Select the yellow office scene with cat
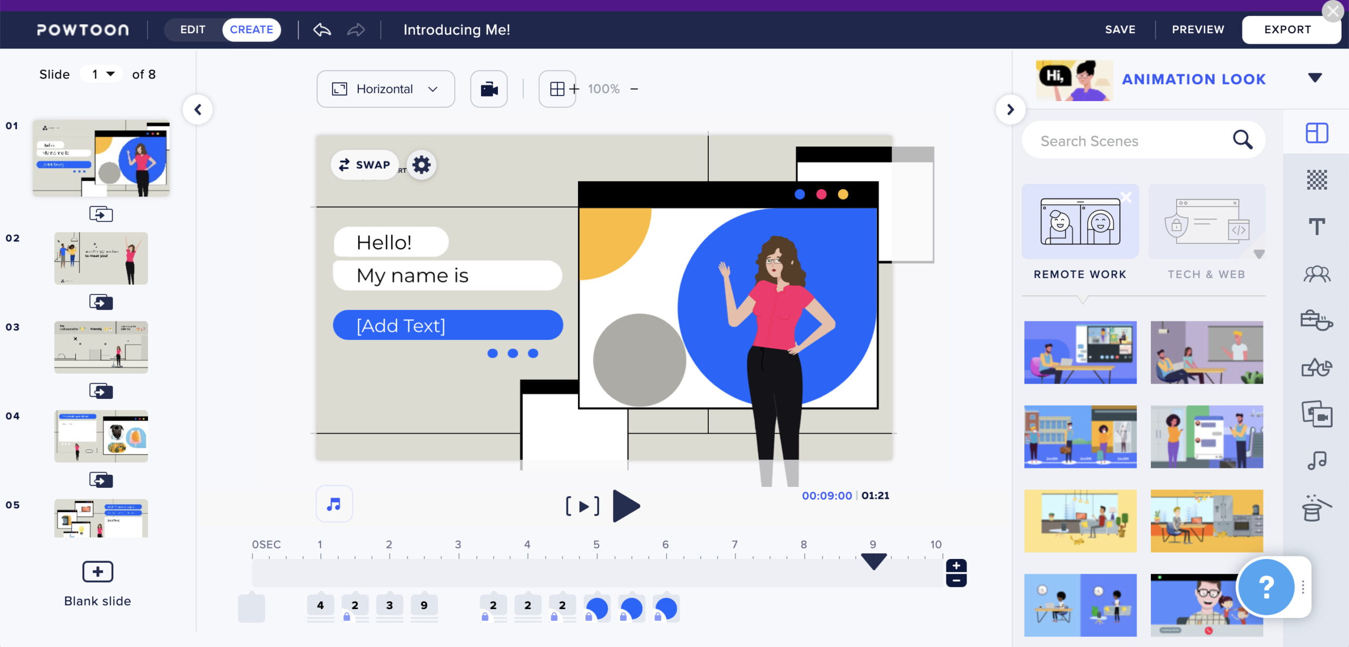1349x647 pixels. click(x=1080, y=521)
